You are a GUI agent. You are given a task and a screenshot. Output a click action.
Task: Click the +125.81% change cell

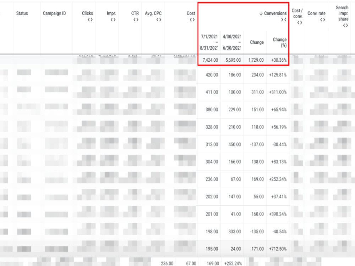pos(278,75)
